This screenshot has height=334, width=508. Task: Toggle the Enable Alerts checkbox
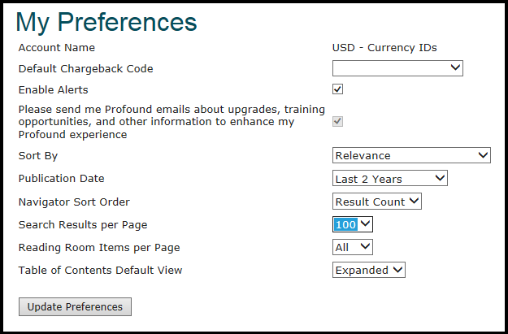click(338, 89)
